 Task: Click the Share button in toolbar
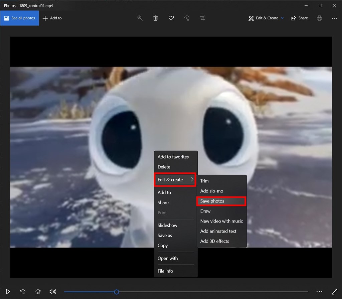(299, 18)
